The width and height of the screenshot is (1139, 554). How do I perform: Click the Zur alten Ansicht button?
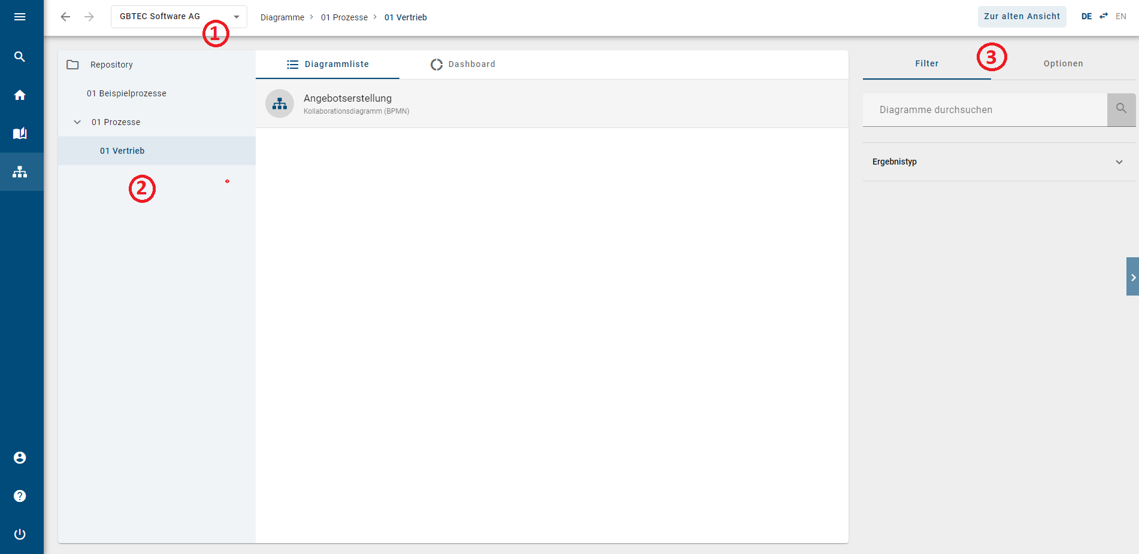coord(1022,17)
